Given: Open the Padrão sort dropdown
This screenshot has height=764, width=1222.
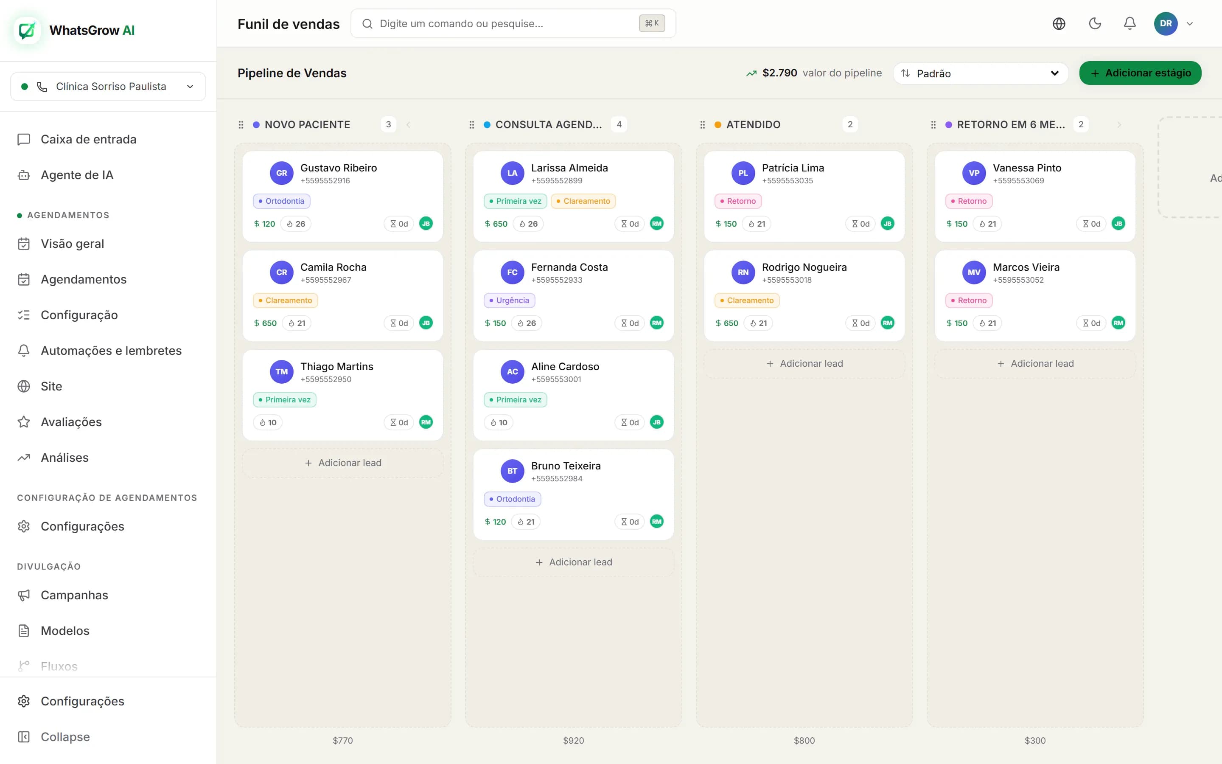Looking at the screenshot, I should pos(980,73).
